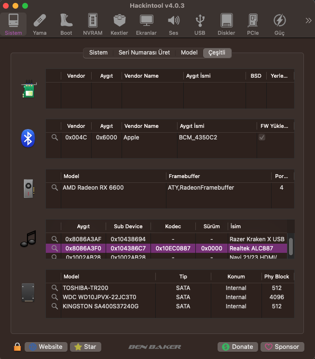Click the Sponsor button
Image resolution: width=315 pixels, height=359 pixels.
pyautogui.click(x=282, y=346)
